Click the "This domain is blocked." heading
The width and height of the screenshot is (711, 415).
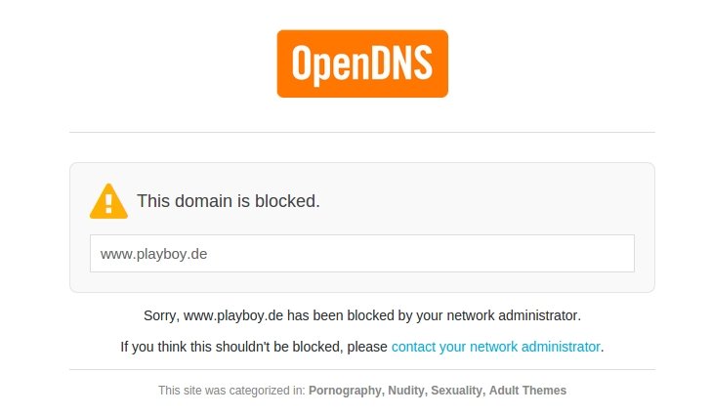(x=228, y=202)
